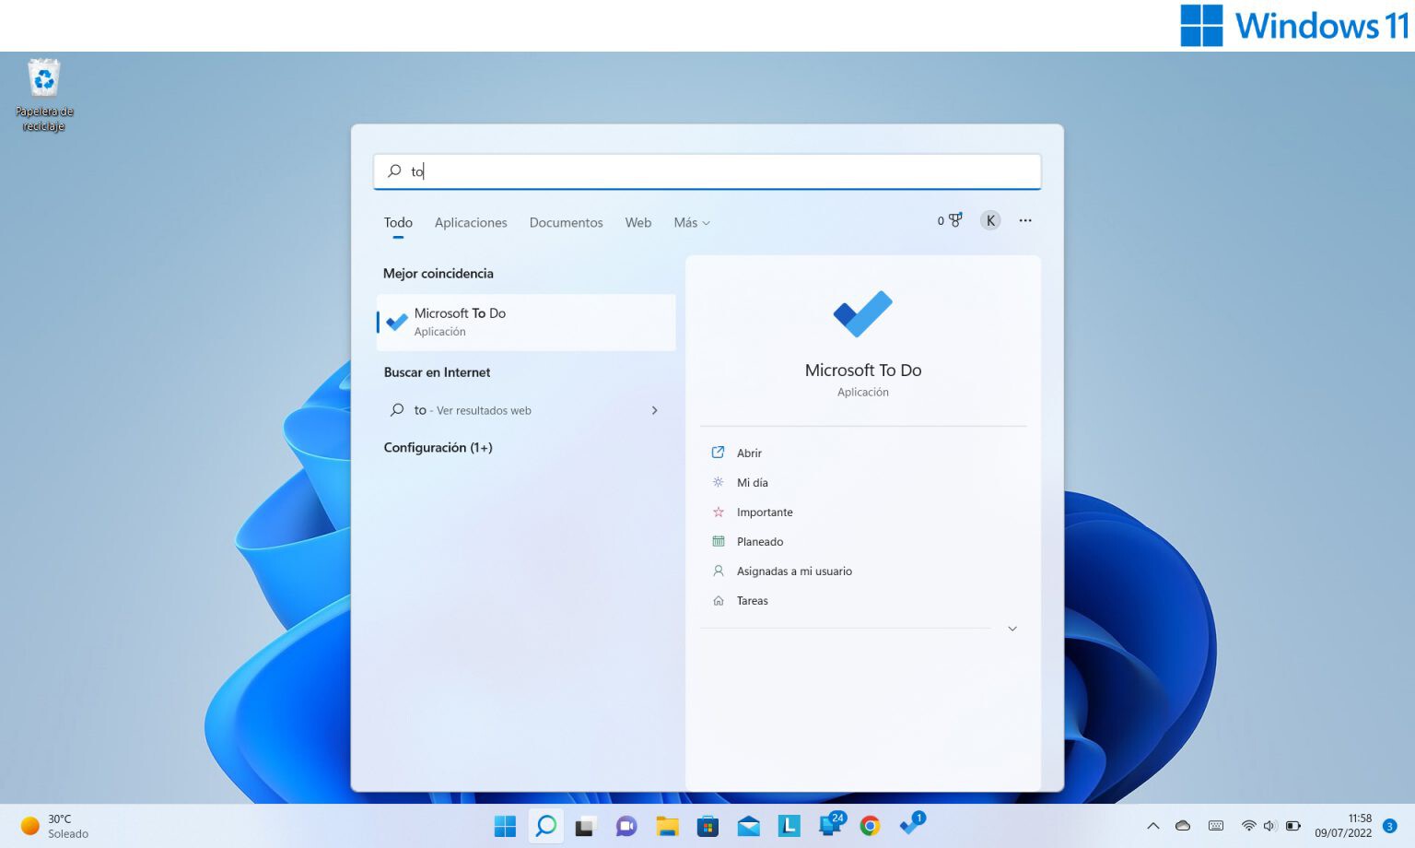Open the More options ellipsis menu
Screen dimensions: 1415x848
click(x=1025, y=220)
